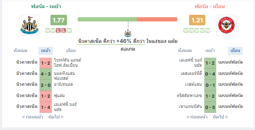Open Newcastle 2 - 0 Arsenal score
This screenshot has height=130, width=255.
46,85
